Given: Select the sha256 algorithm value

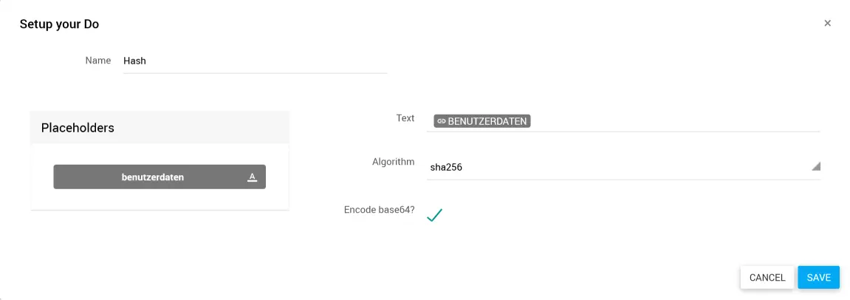Looking at the screenshot, I should (447, 167).
